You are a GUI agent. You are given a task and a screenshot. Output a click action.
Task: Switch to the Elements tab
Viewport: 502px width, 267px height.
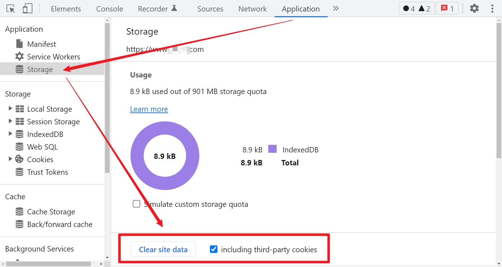[x=66, y=9]
